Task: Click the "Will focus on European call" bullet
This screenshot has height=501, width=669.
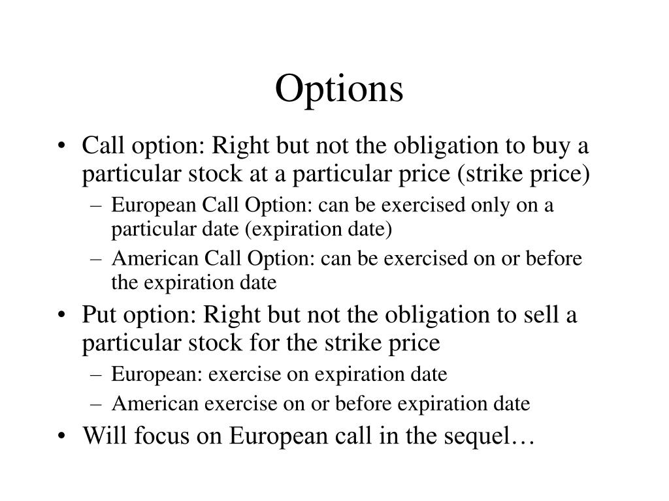Action: (308, 436)
